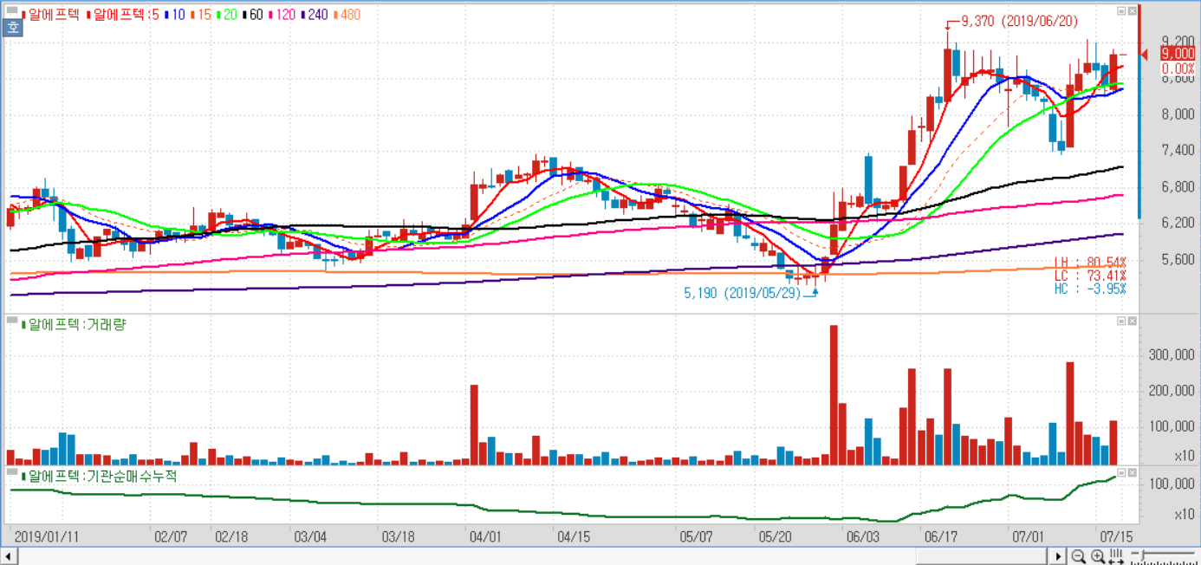Click the 9,370 (2019/06/20) high label
Image resolution: width=1201 pixels, height=565 pixels.
tap(1020, 23)
